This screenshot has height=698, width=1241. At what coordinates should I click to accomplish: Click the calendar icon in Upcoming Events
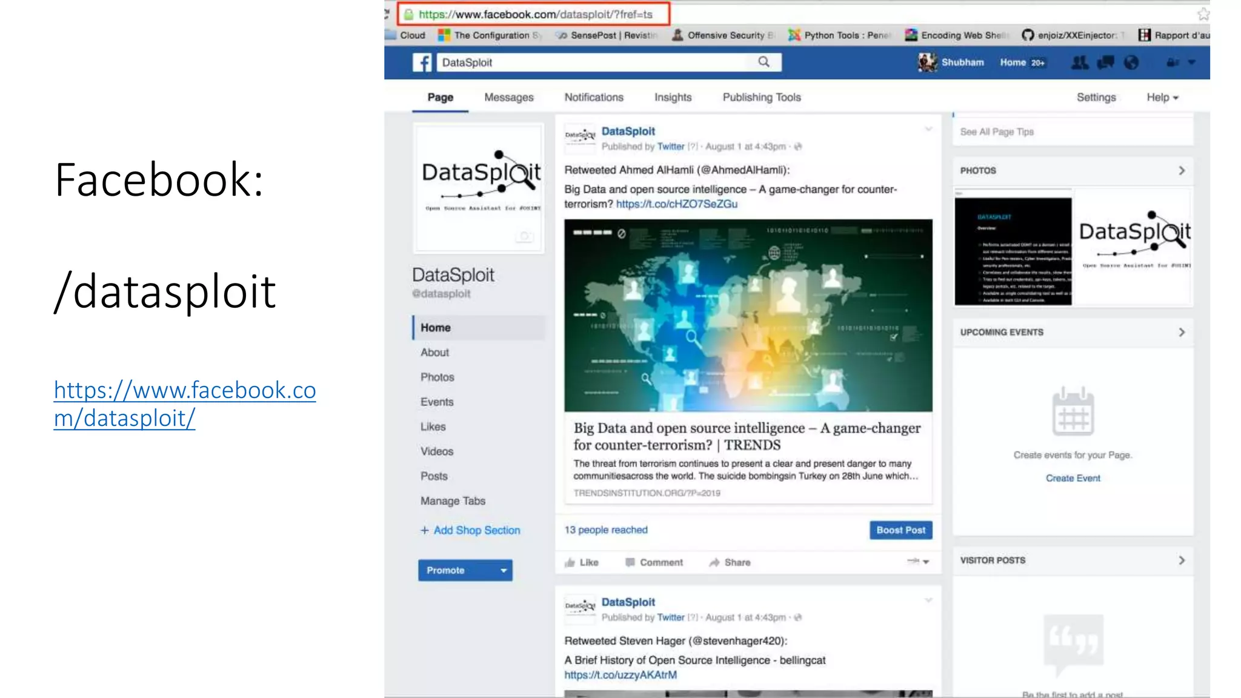pyautogui.click(x=1073, y=412)
